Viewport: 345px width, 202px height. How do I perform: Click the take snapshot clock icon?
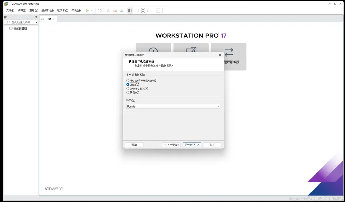(108, 11)
